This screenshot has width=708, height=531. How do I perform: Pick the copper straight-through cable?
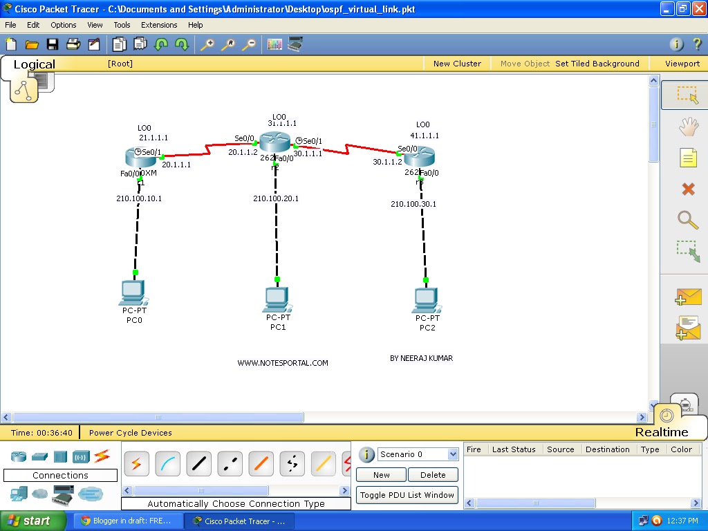tap(198, 464)
